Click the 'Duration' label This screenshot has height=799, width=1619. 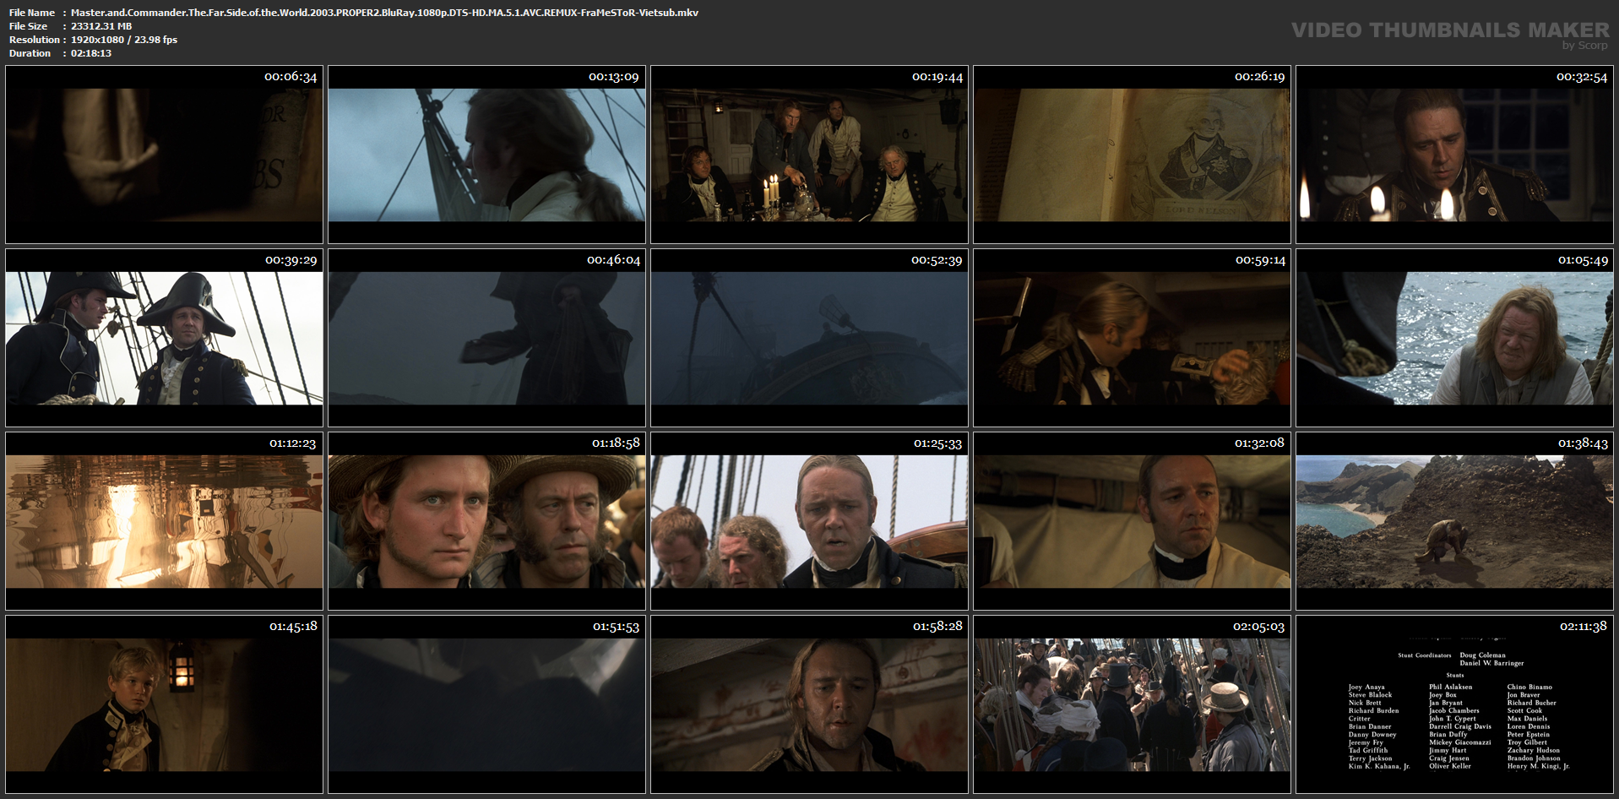[30, 53]
